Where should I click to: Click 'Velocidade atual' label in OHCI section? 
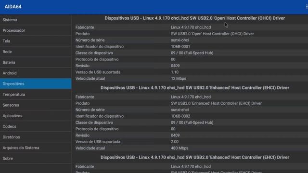click(90, 78)
